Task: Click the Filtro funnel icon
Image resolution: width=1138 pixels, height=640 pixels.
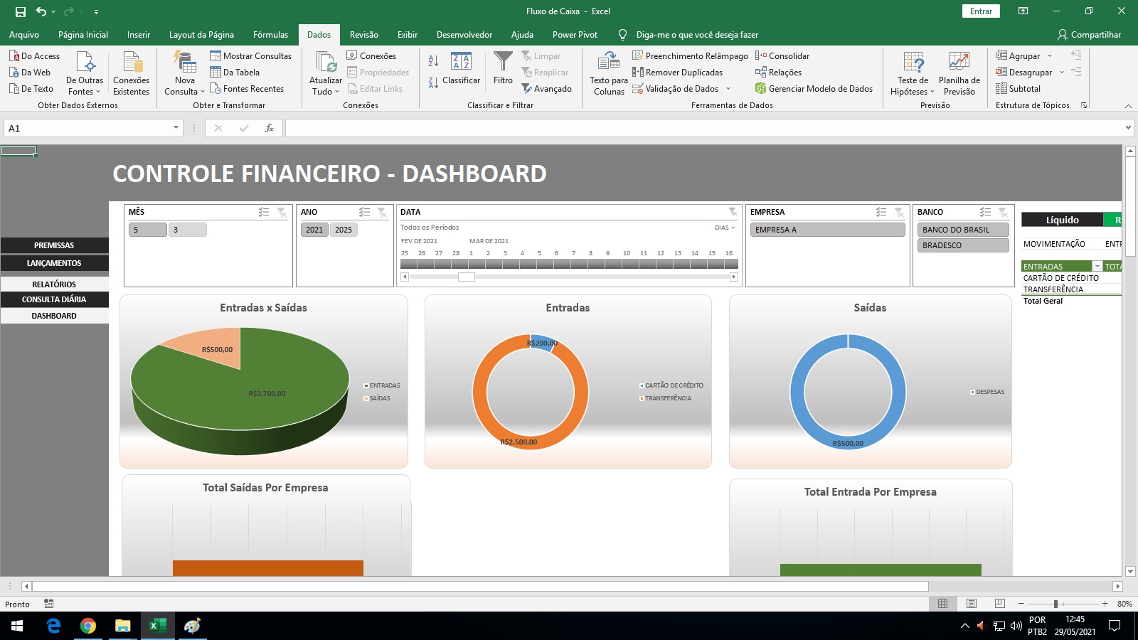Action: [x=503, y=62]
